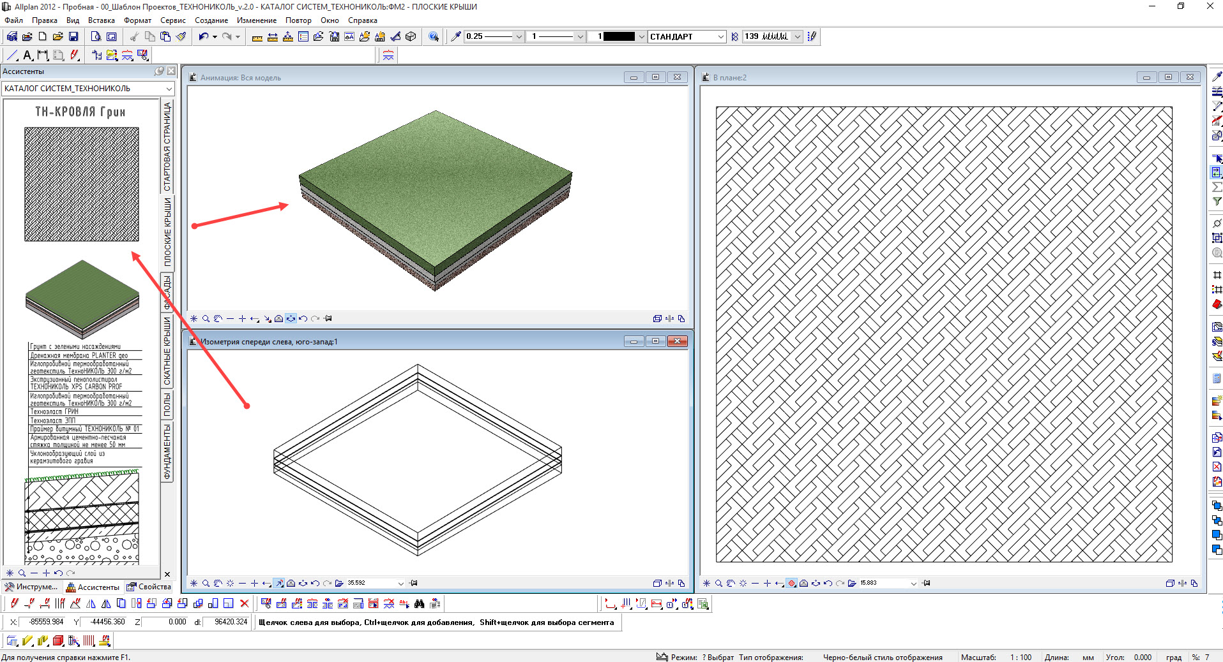Open the СКАТНЫЕ КРЫШИ vertical tab

[167, 351]
